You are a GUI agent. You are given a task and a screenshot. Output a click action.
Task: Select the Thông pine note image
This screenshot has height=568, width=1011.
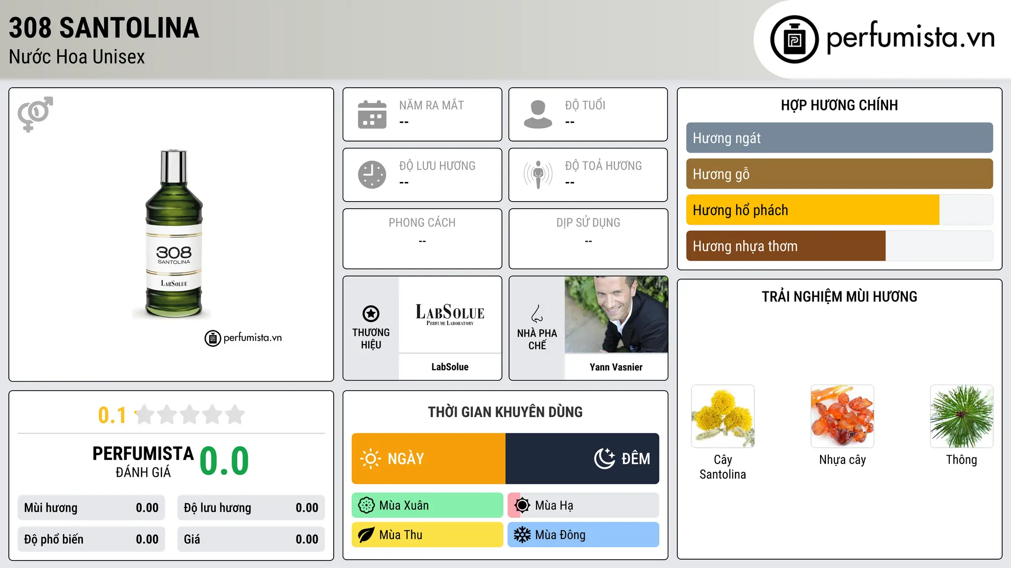pos(962,416)
